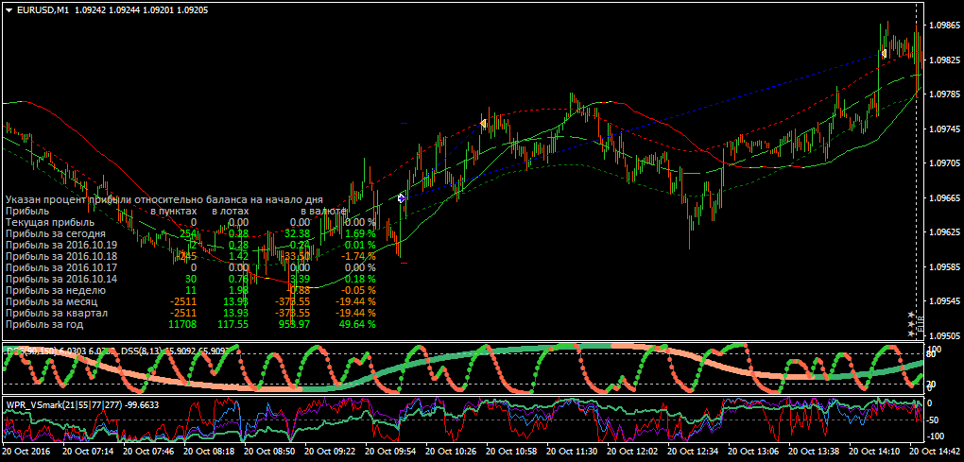Click the yearly profit percentage 49.64 %
The height and width of the screenshot is (462, 964).
[x=356, y=324]
